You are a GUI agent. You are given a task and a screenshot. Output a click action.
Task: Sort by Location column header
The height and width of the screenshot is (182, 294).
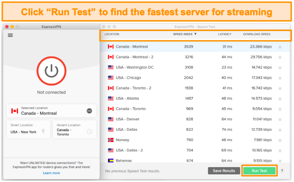pos(112,34)
